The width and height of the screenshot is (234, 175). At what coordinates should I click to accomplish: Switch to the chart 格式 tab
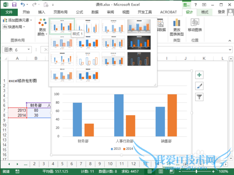pos(205,12)
